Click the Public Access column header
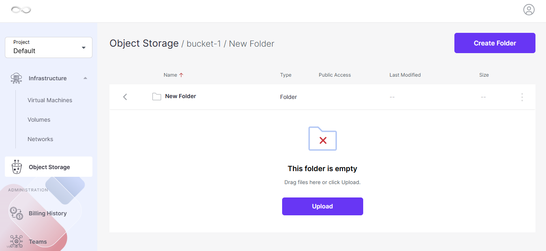The image size is (546, 251). [x=335, y=75]
